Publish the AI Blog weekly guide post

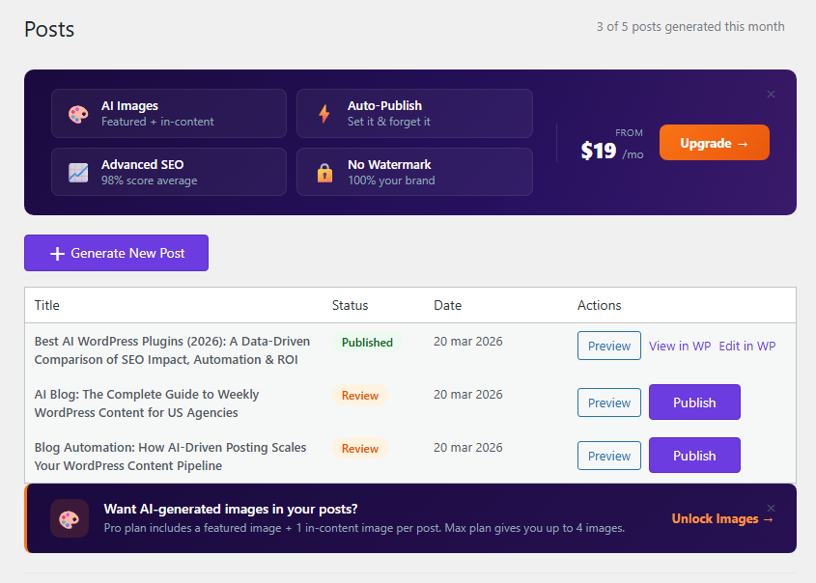coord(694,401)
